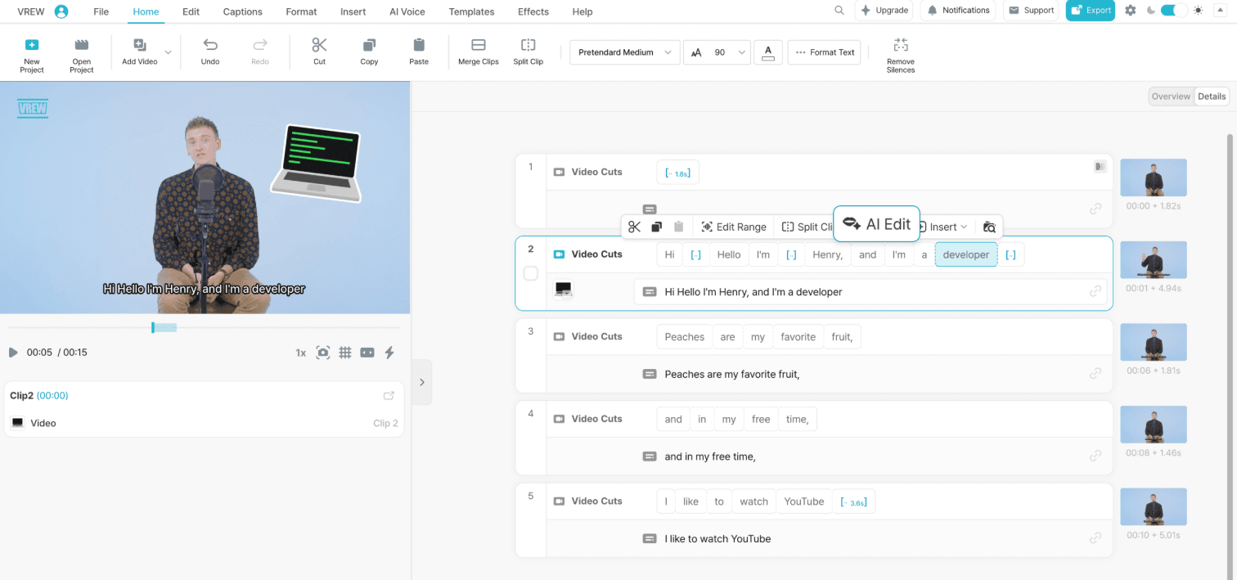
Task: Click the duplicate icon in floating toolbar
Action: pos(656,227)
